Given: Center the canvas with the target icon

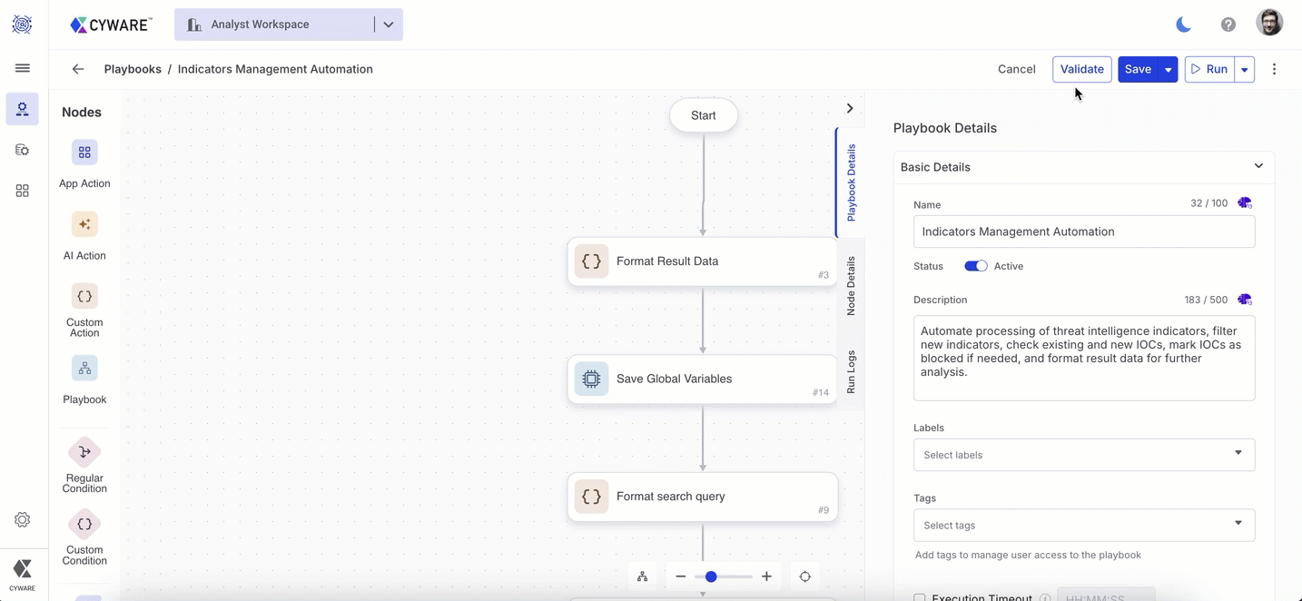Looking at the screenshot, I should (x=804, y=576).
